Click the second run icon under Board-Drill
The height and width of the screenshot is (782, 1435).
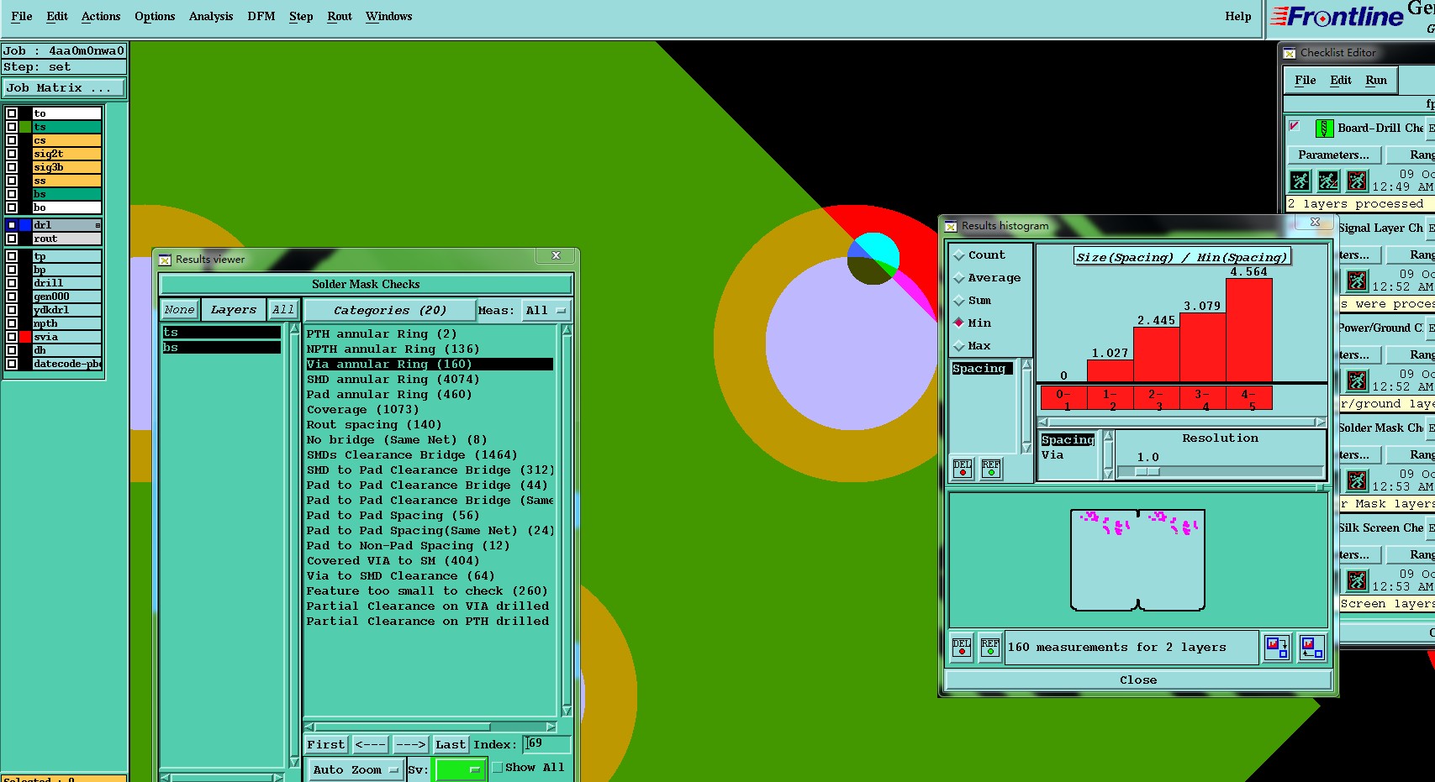pos(1328,181)
